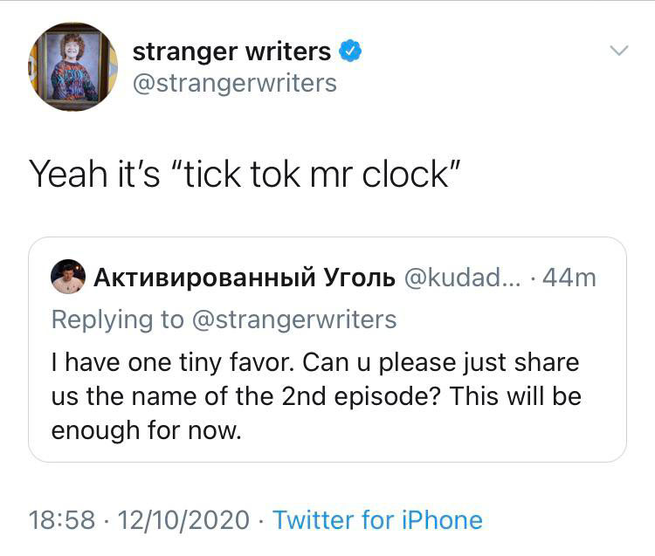655x556 pixels.
Task: Tap the quoted user's small avatar
Action: pyautogui.click(x=68, y=277)
